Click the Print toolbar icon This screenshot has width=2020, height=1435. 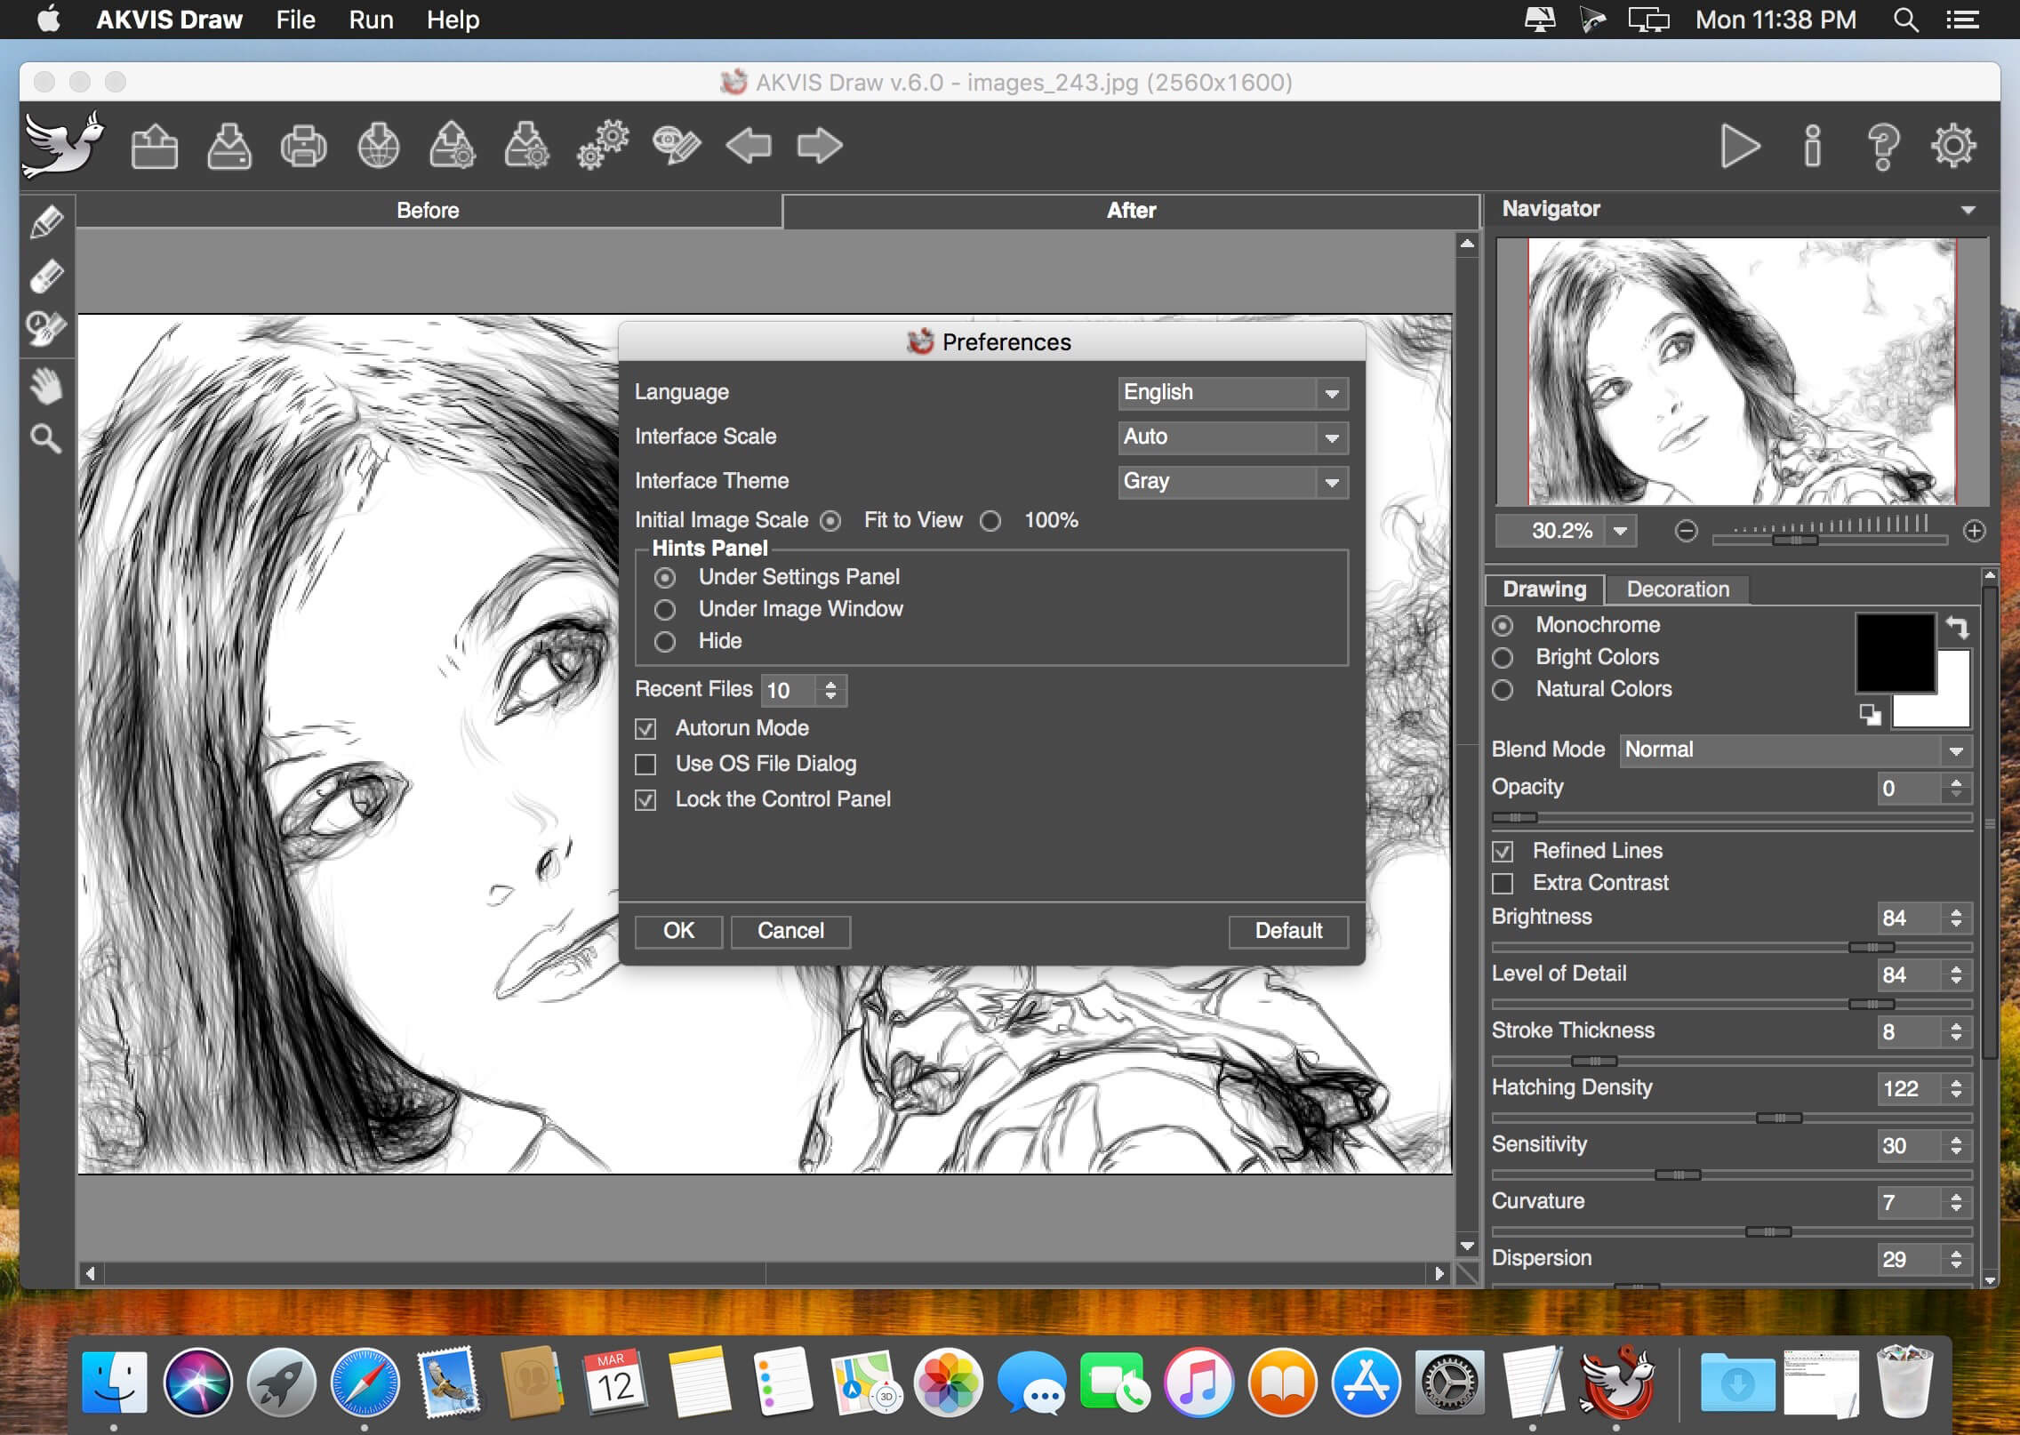304,146
